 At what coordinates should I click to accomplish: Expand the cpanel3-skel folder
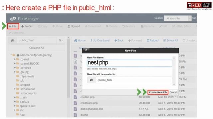coord(15,106)
